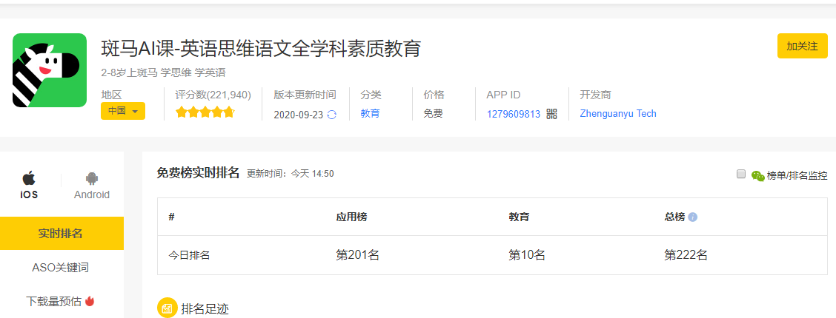836x318 pixels.
Task: Switch to the Android platform icon
Action: click(92, 178)
